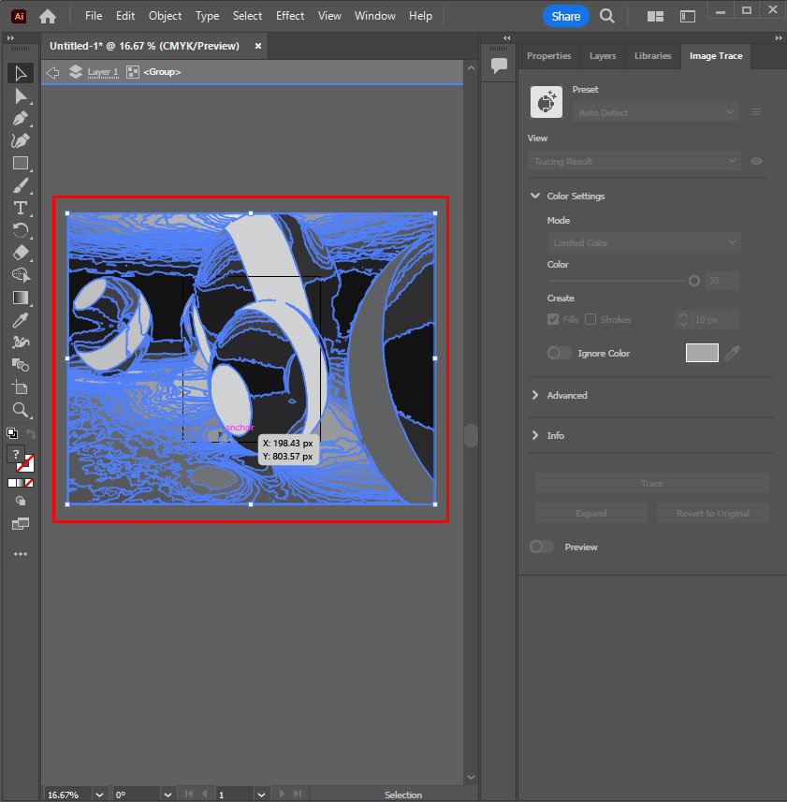Viewport: 787px width, 802px height.
Task: Click the zoom level field showing 16.67%
Action: pyautogui.click(x=65, y=795)
